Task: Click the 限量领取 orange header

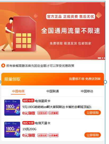Action: 53,79
